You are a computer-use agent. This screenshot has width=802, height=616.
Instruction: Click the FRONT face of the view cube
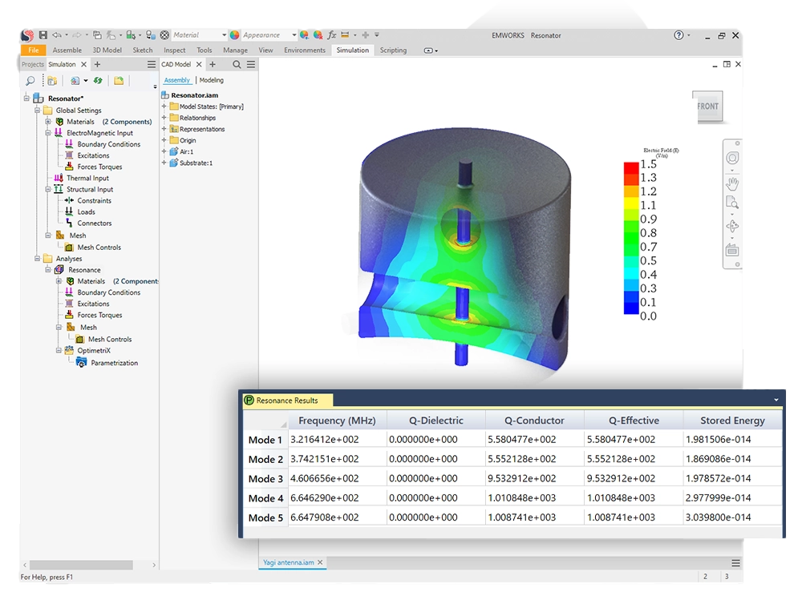click(707, 107)
